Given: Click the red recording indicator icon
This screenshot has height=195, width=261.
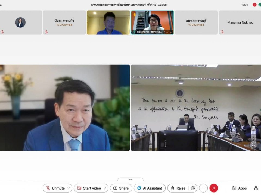Looking at the screenshot, I should tap(254, 5).
